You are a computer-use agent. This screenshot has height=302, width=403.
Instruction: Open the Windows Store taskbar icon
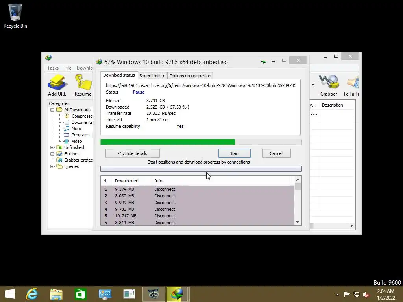click(x=80, y=294)
